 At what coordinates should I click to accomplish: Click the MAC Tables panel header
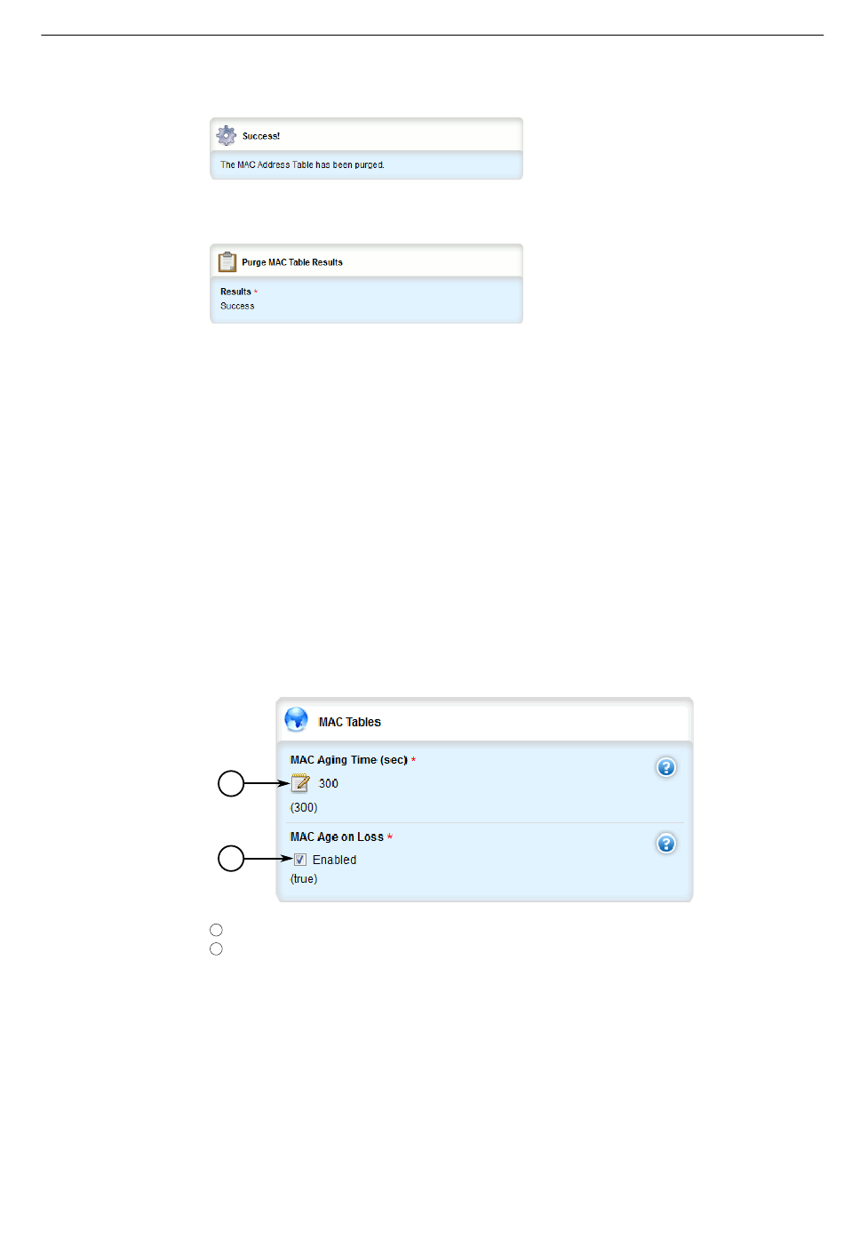pyautogui.click(x=485, y=721)
